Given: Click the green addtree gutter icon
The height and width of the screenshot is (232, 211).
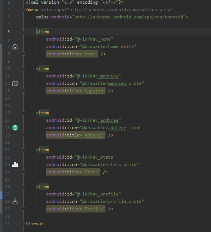Looking at the screenshot, I should pyautogui.click(x=15, y=128).
